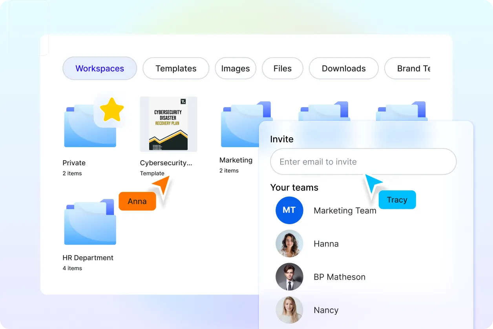Select the Downloads tab

coord(344,68)
